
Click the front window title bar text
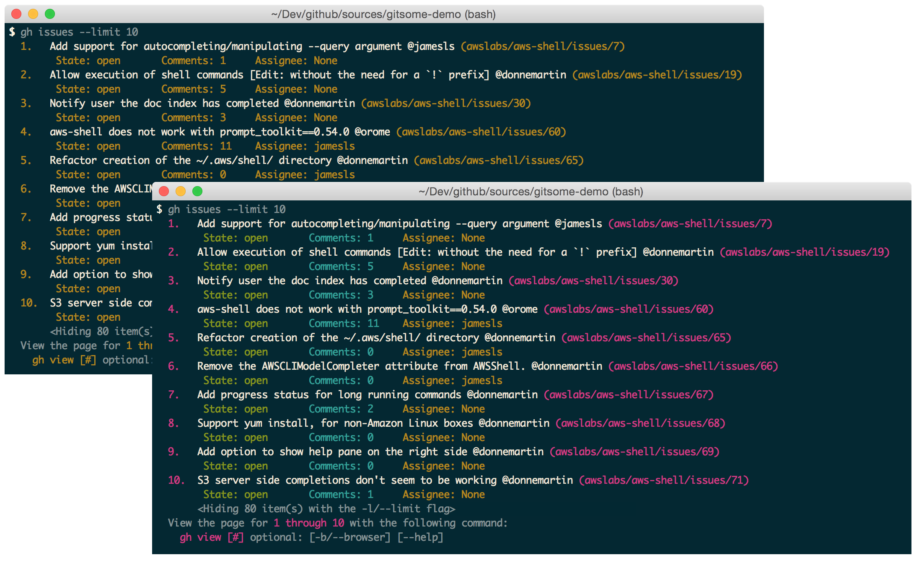pyautogui.click(x=531, y=192)
